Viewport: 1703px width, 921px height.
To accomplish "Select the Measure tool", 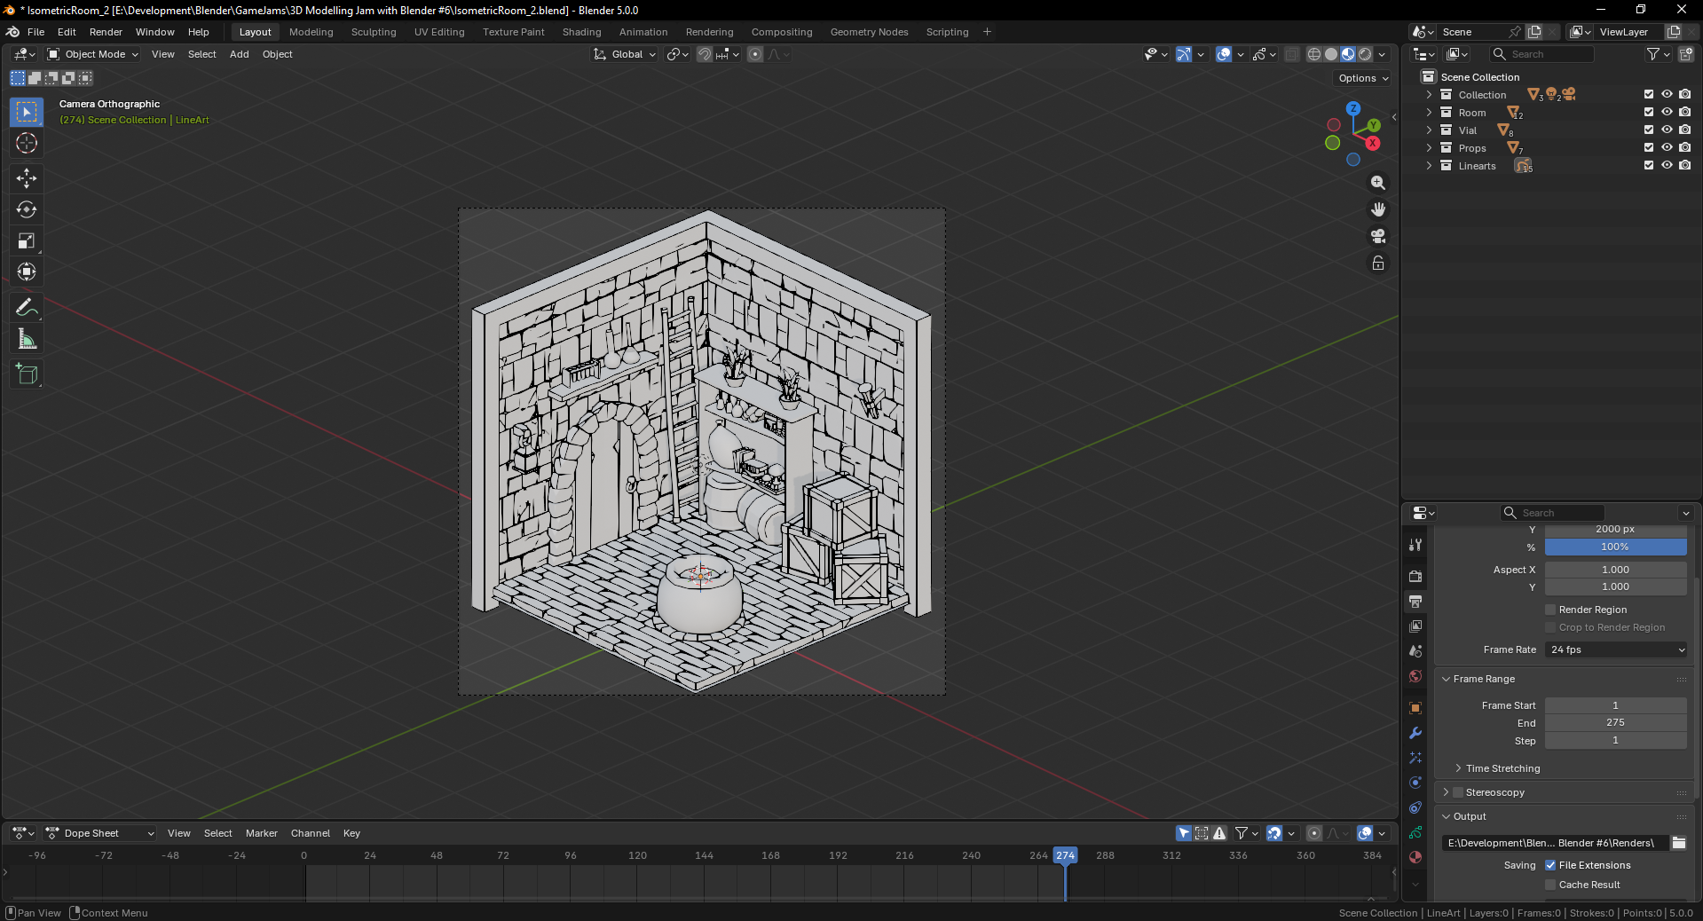I will pyautogui.click(x=27, y=339).
